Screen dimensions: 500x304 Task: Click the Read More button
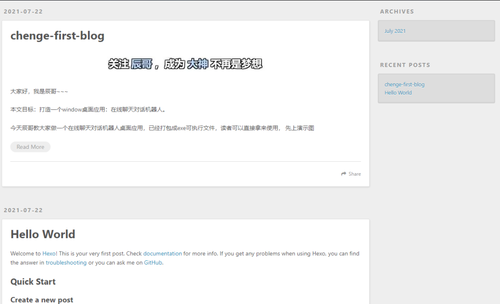pyautogui.click(x=30, y=147)
